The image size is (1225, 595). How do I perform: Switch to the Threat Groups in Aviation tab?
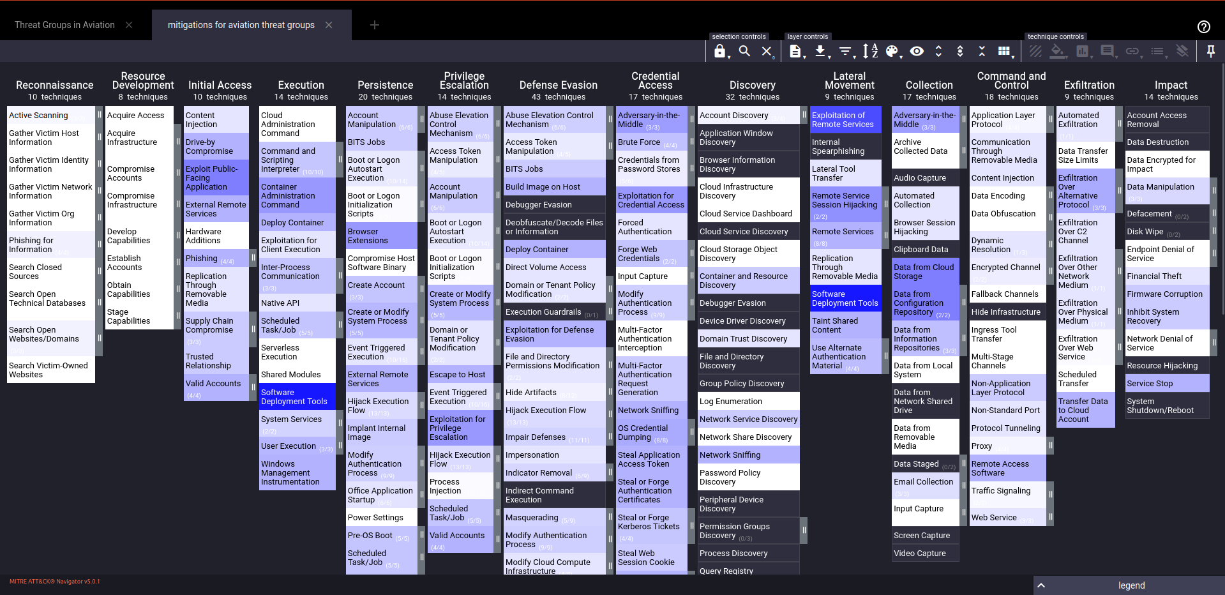tap(64, 25)
